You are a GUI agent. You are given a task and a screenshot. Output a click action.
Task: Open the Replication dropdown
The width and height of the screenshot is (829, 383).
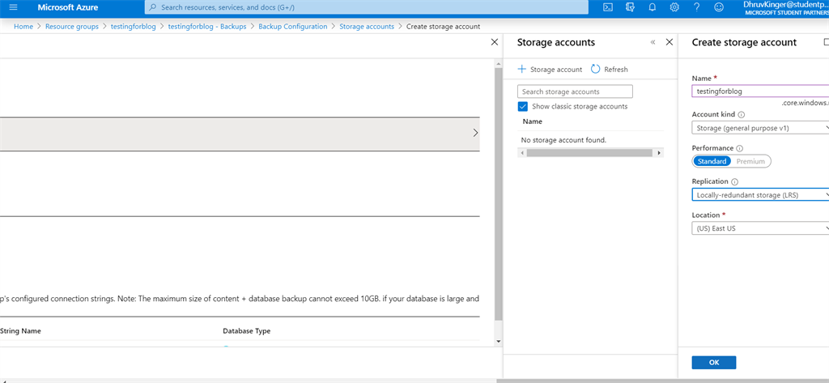coord(760,194)
